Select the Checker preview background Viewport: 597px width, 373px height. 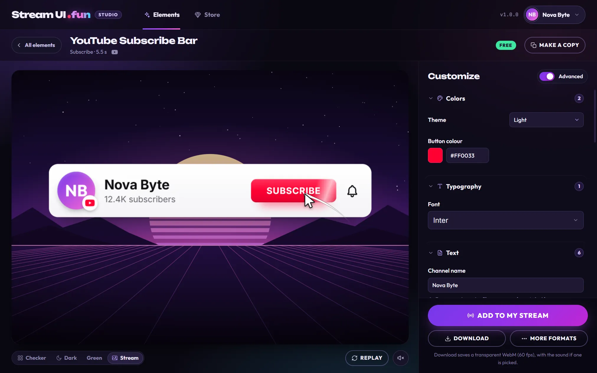click(x=32, y=358)
